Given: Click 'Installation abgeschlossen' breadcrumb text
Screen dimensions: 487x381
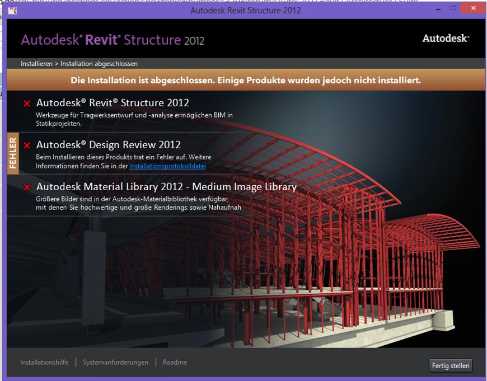Looking at the screenshot, I should point(99,64).
